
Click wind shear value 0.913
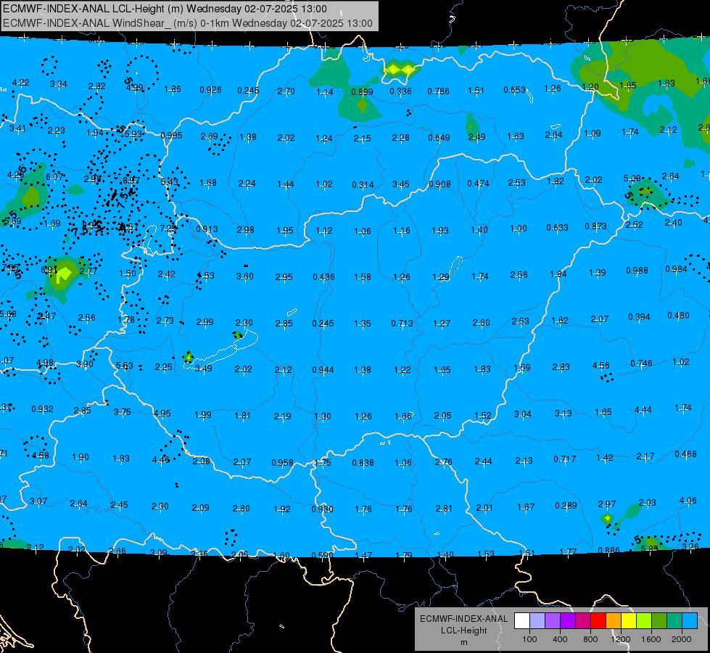207,229
